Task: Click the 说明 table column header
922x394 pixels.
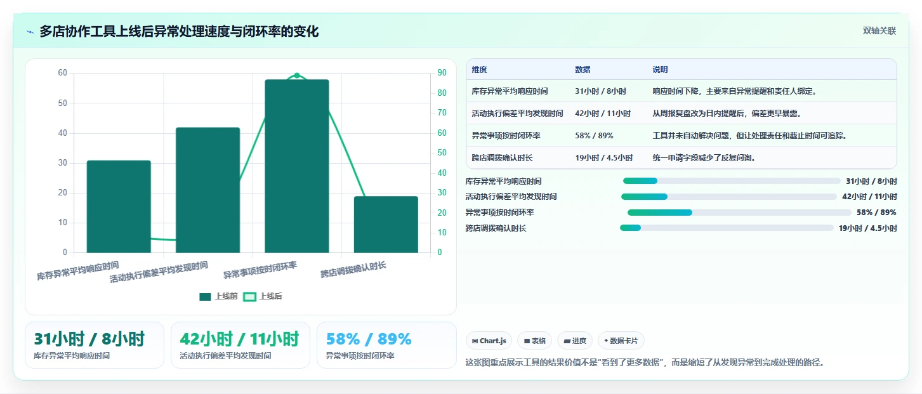Action: [660, 70]
